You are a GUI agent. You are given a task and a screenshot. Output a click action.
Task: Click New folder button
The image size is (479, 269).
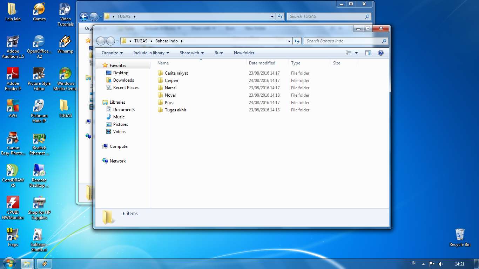[x=244, y=53]
